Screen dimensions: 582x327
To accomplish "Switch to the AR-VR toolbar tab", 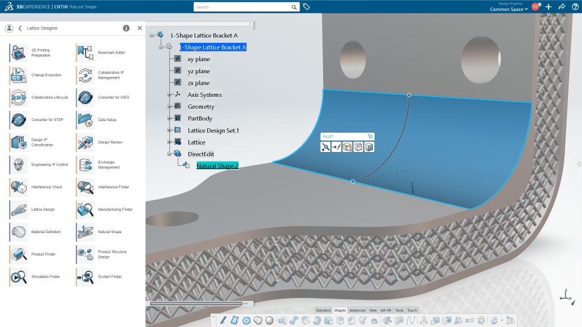I will tap(386, 310).
